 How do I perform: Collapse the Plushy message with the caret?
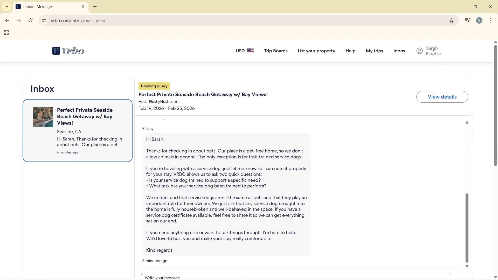(467, 123)
